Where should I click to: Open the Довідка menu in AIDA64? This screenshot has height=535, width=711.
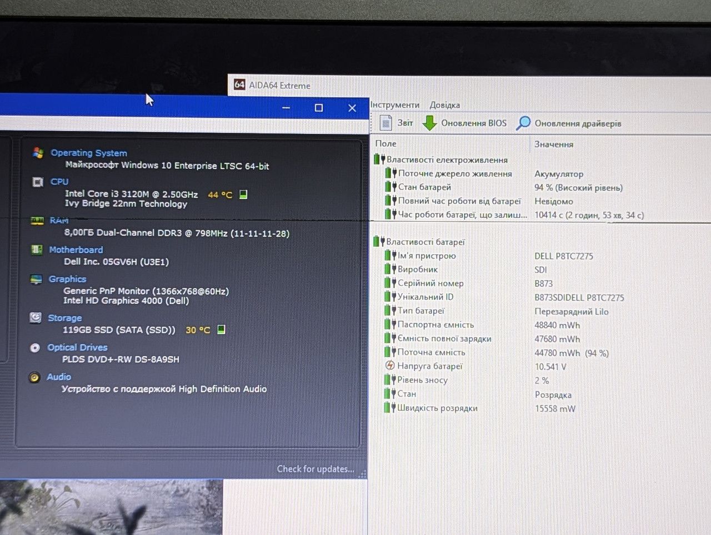[x=444, y=105]
